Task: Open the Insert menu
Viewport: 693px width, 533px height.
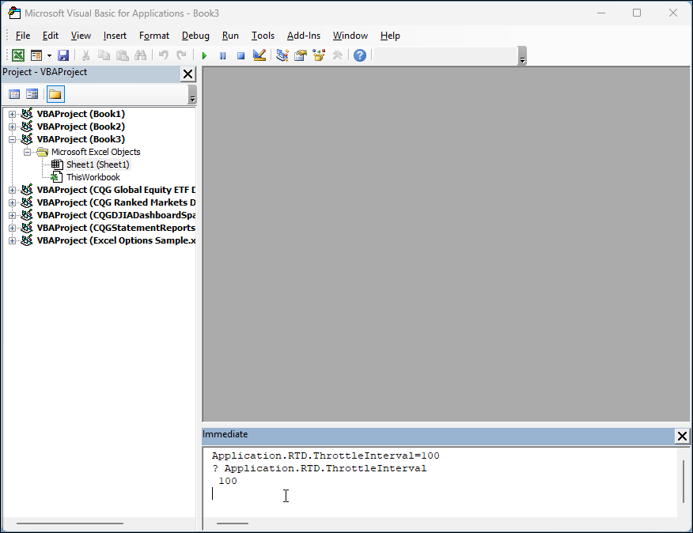Action: (x=115, y=36)
